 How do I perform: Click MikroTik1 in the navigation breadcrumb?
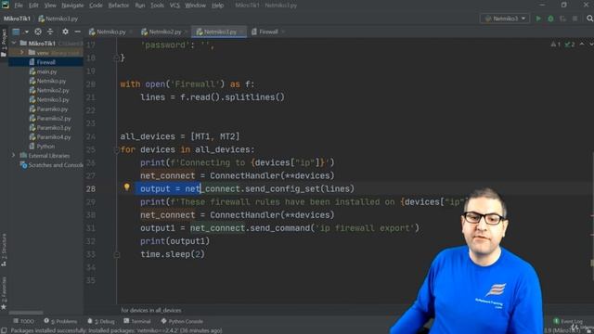point(17,19)
